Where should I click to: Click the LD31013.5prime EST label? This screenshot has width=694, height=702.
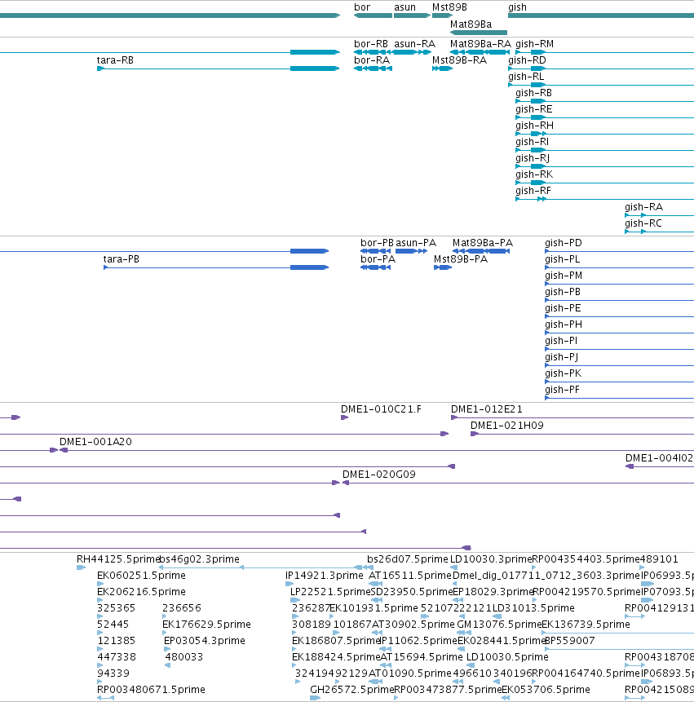pos(533,608)
